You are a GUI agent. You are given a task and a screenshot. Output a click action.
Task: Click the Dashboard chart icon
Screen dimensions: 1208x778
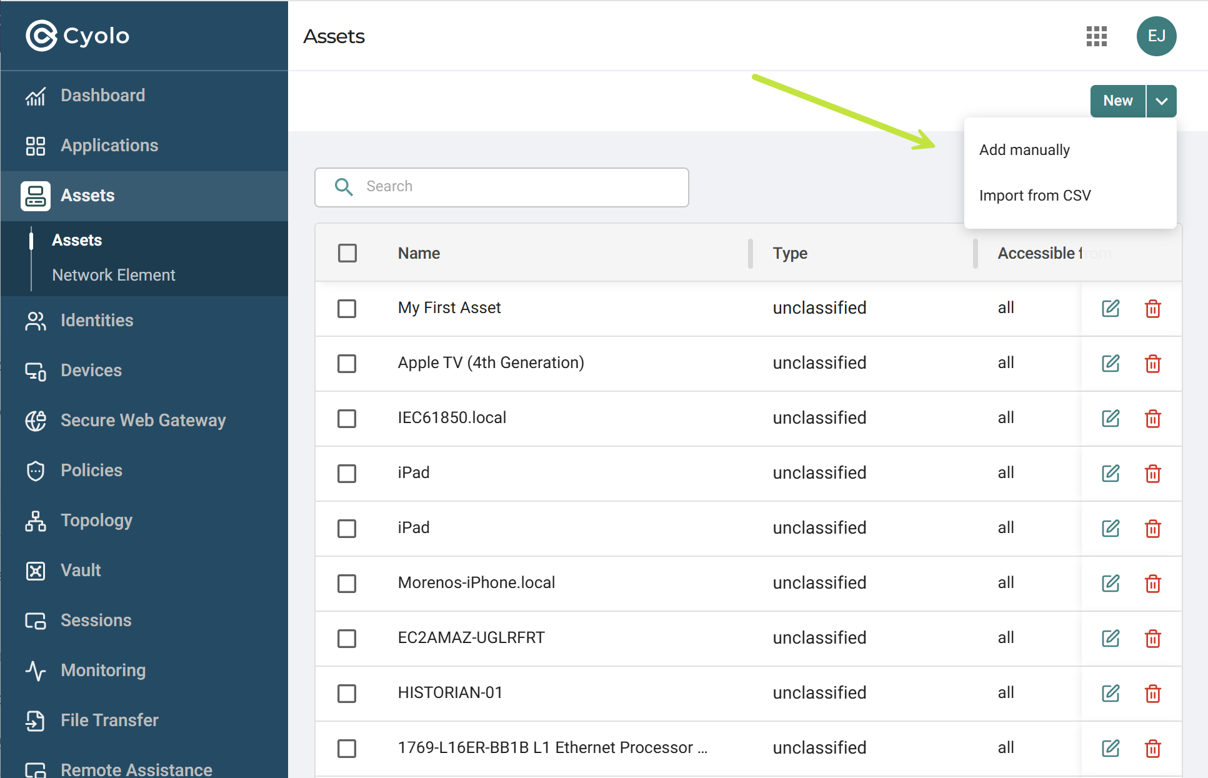point(36,96)
